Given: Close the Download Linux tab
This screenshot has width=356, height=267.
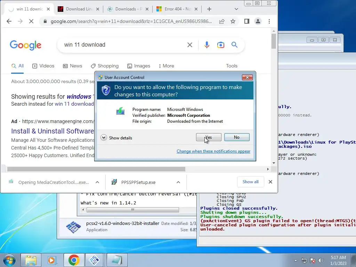Looking at the screenshot, I should (x=98, y=9).
